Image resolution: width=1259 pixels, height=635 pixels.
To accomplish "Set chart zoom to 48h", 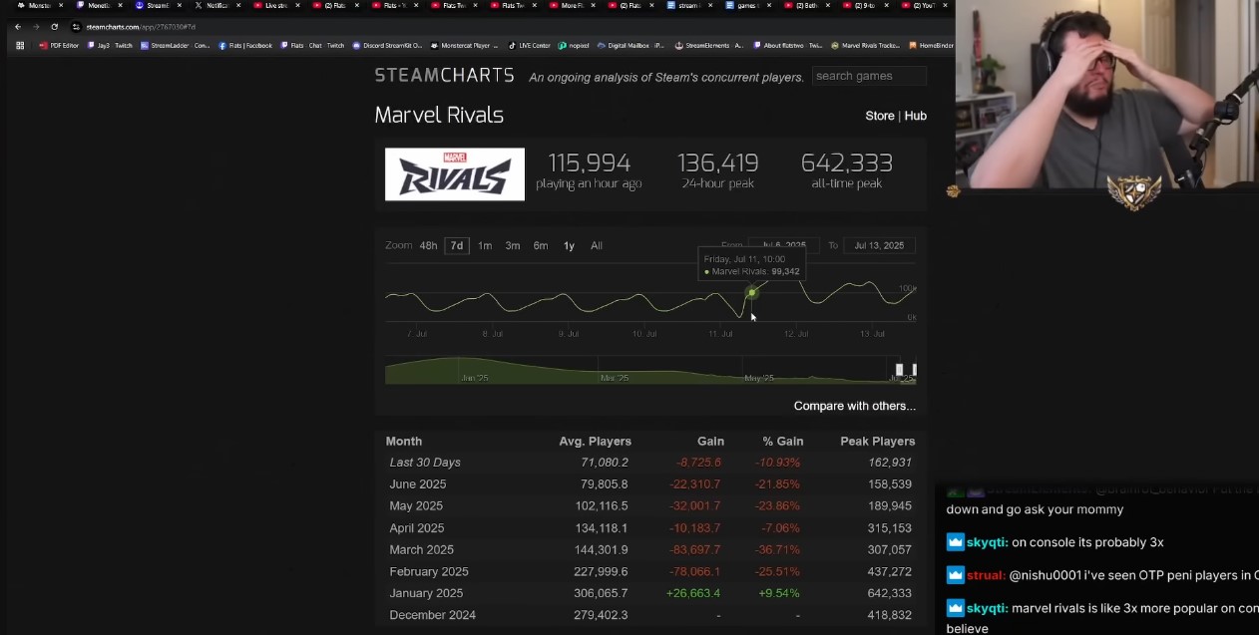I will coord(428,245).
